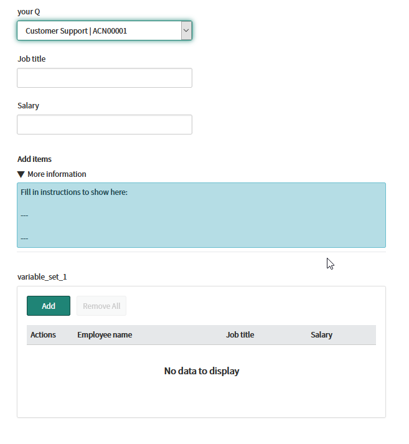Screen dimensions: 409x444
Task: Click the 'No data to display' message
Action: (202, 371)
